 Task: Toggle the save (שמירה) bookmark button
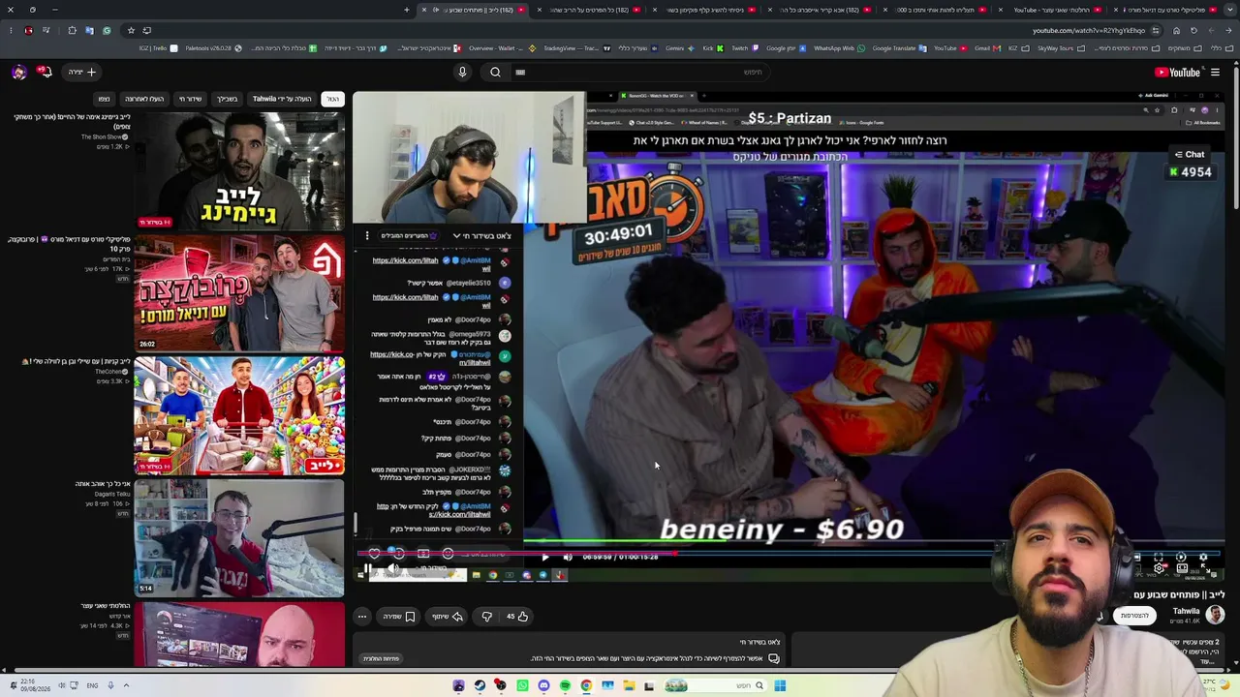tap(398, 616)
